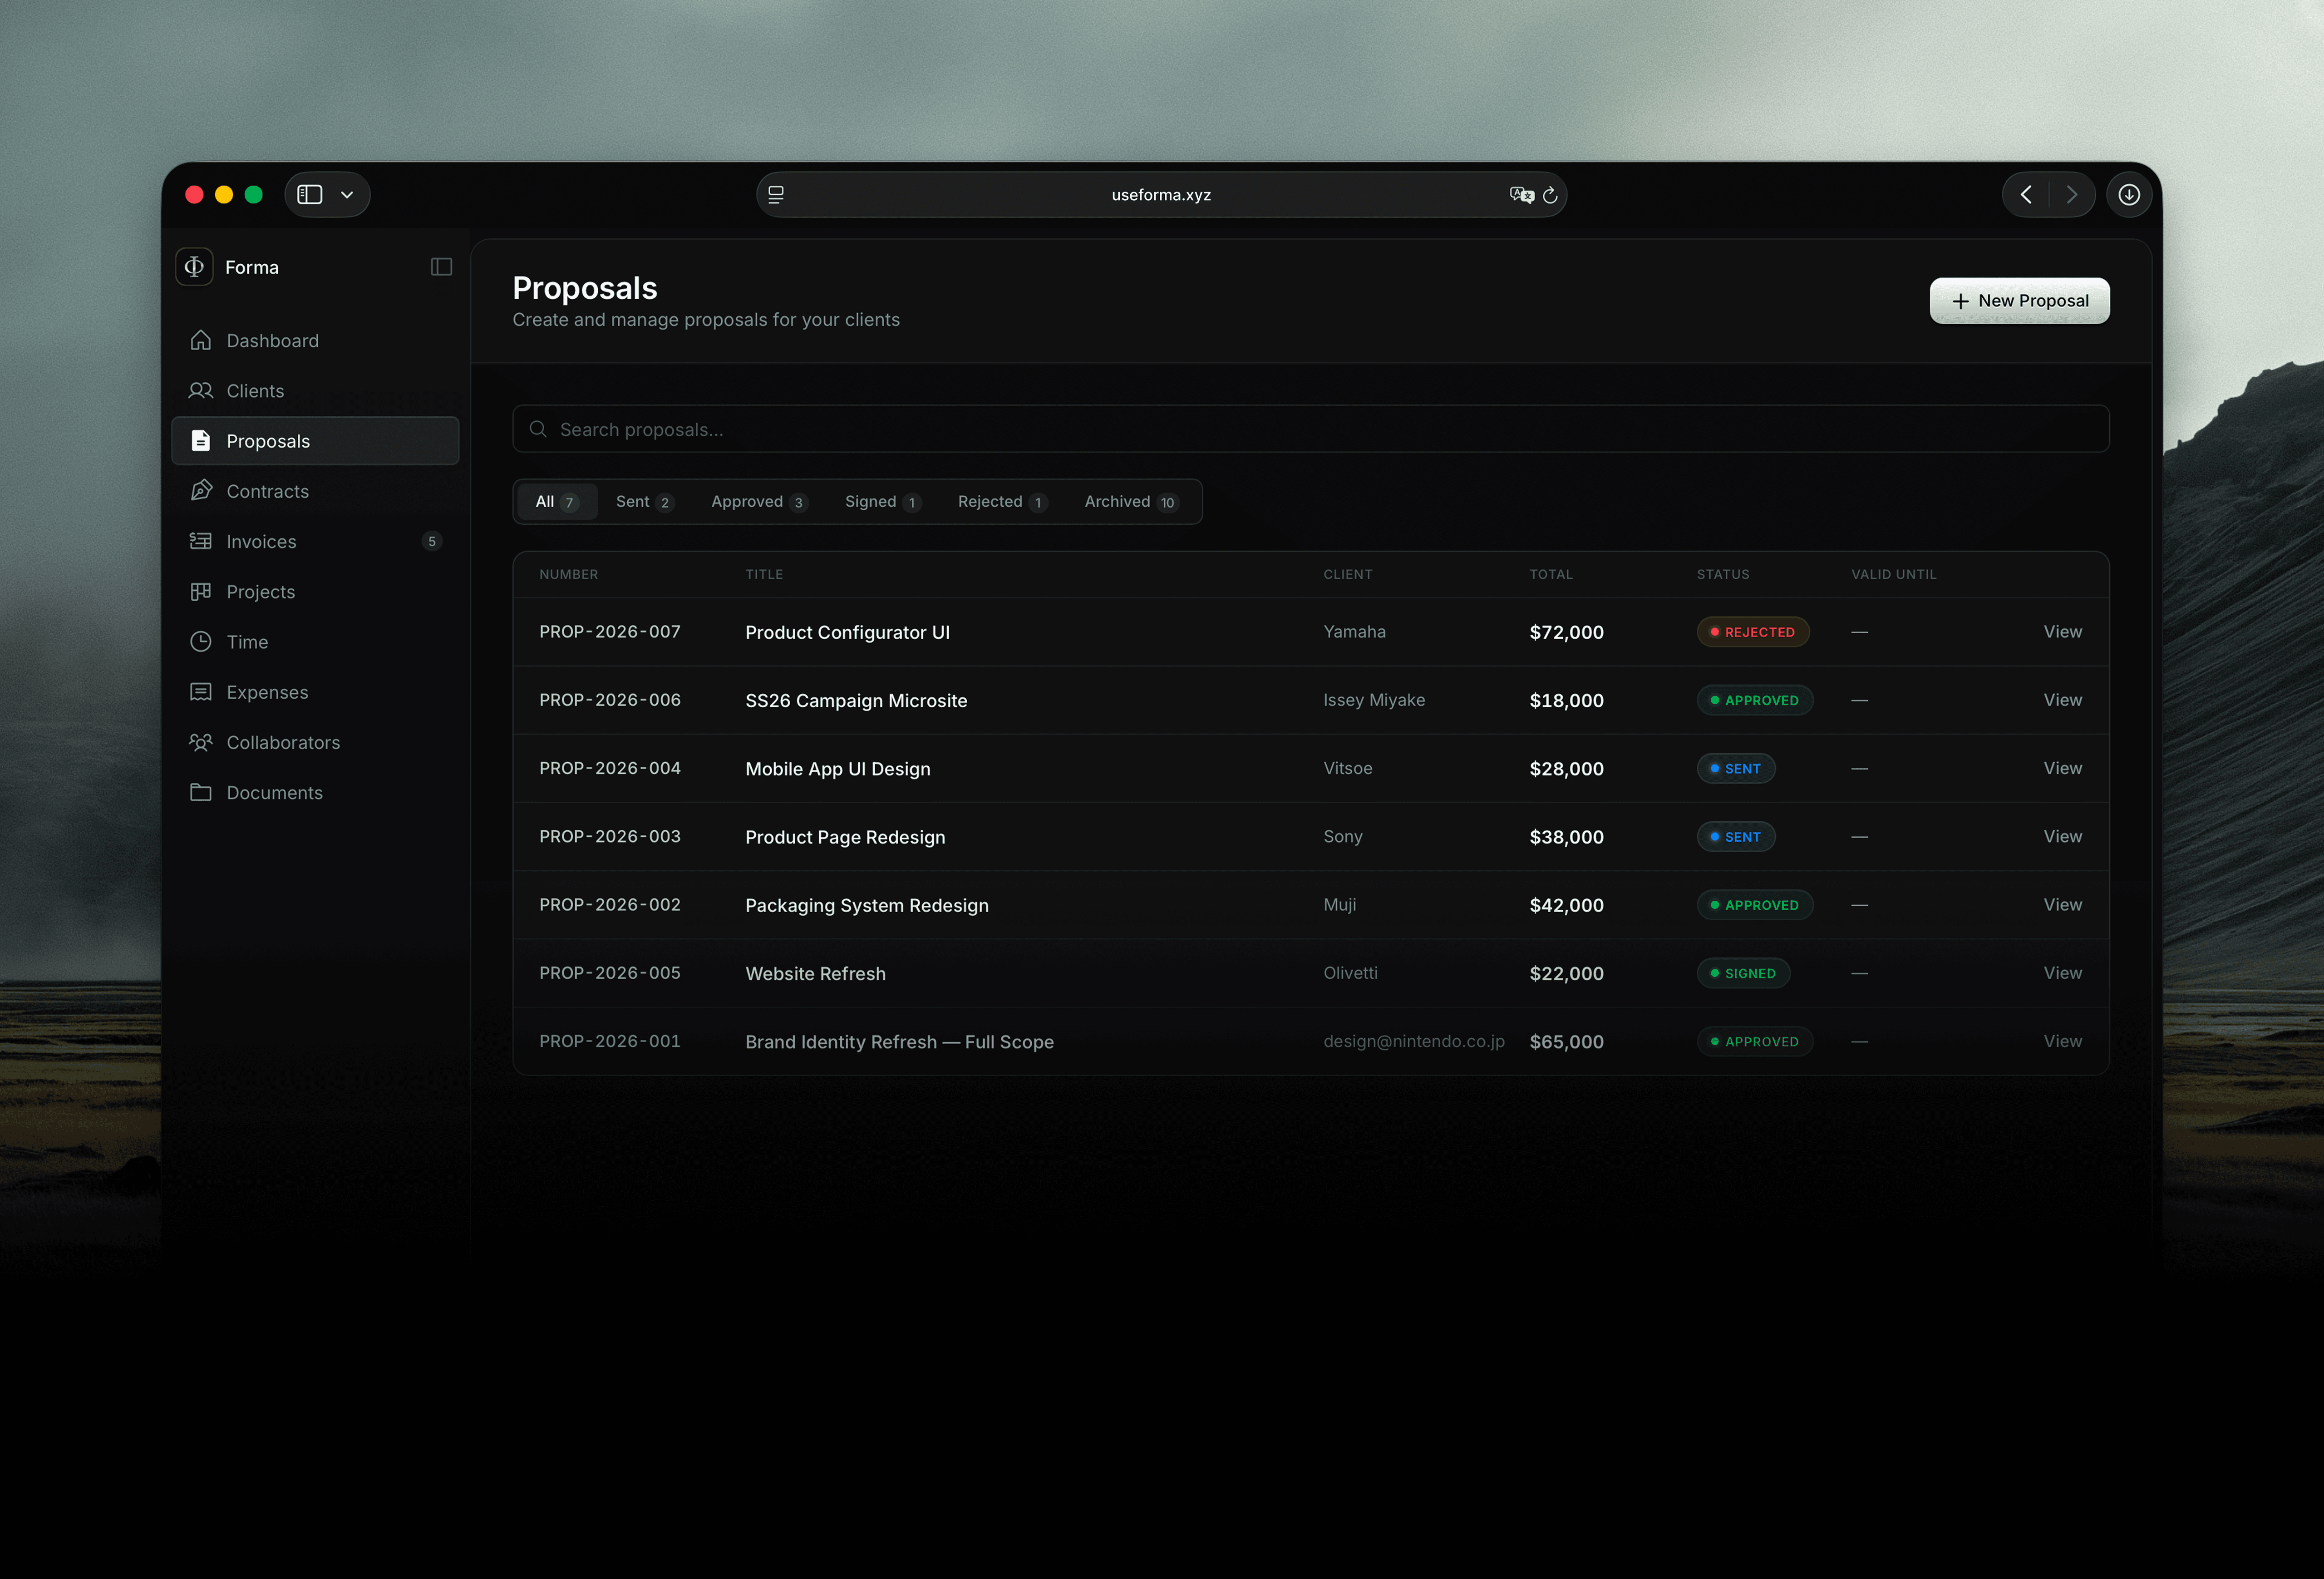2324x1579 pixels.
Task: Click APPROVED badge for Issey Miyake
Action: coord(1755,700)
